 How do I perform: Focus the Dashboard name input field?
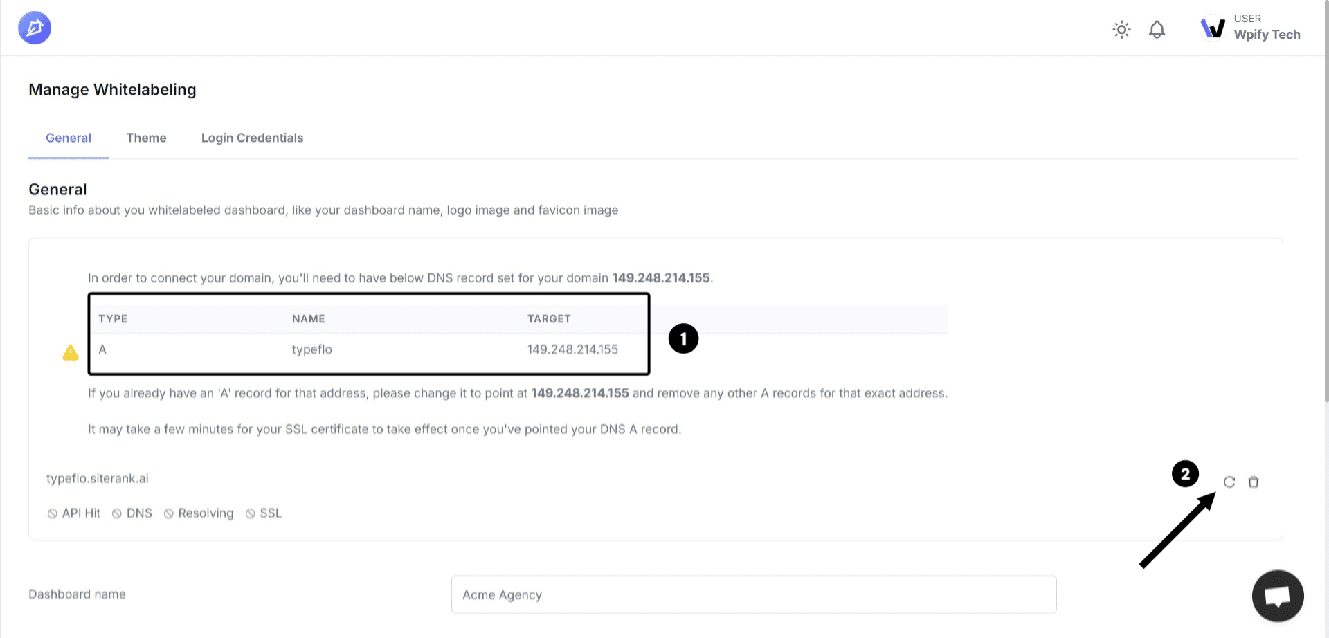pyautogui.click(x=753, y=594)
